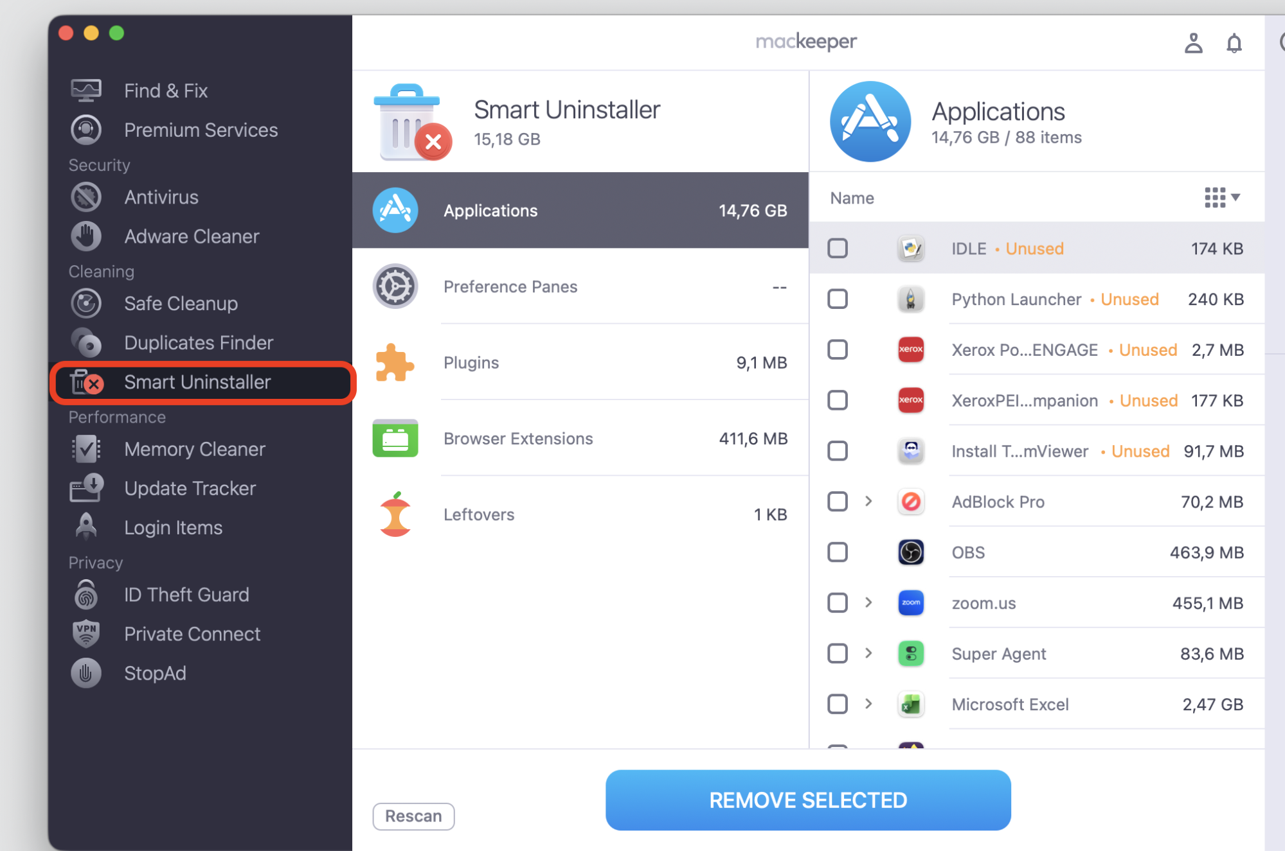Click the StopAd hand icon
1285x851 pixels.
point(85,673)
